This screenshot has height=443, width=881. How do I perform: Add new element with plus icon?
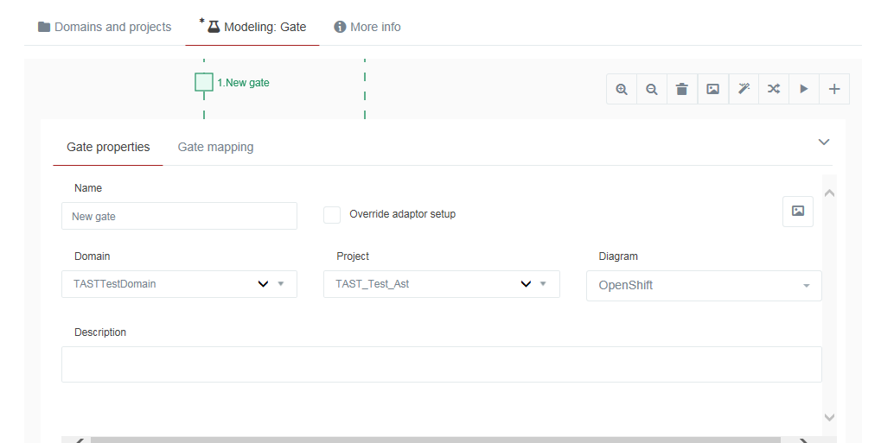point(834,89)
